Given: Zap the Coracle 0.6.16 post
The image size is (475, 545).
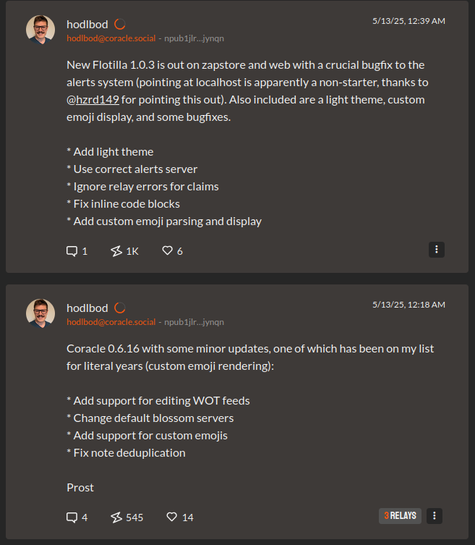Looking at the screenshot, I should coord(127,517).
